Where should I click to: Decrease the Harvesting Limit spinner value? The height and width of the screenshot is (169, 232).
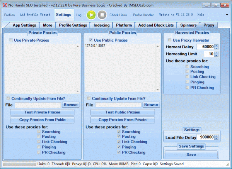click(x=216, y=55)
